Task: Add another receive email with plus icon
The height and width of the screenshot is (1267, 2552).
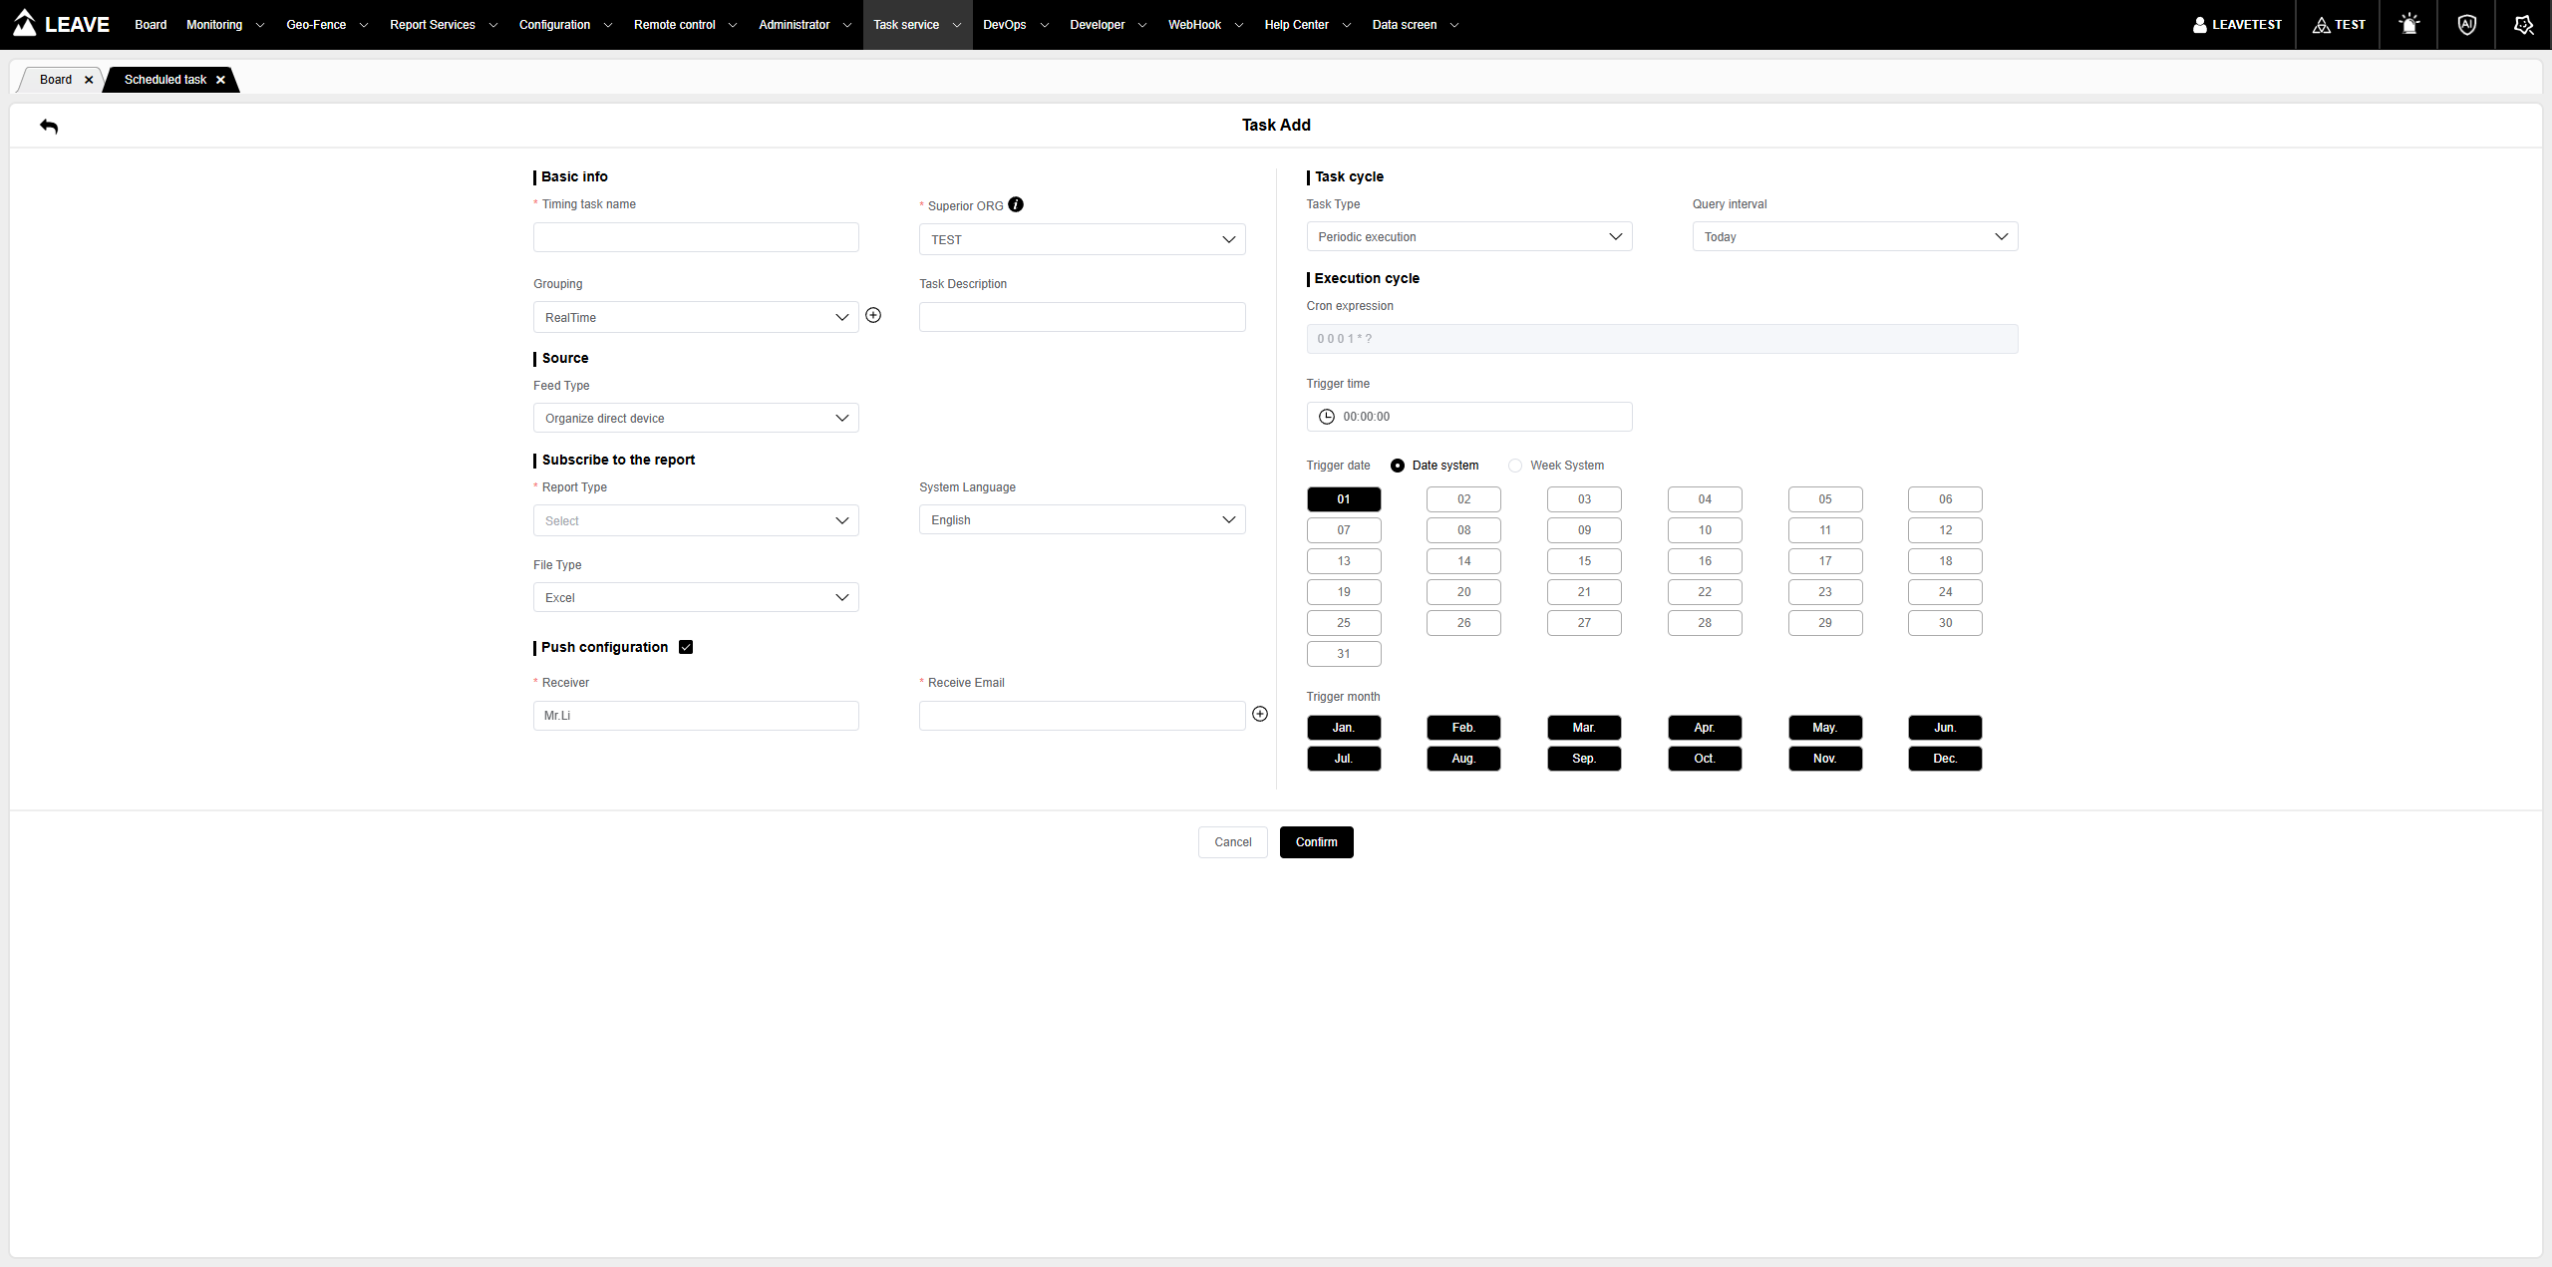Action: click(1260, 714)
